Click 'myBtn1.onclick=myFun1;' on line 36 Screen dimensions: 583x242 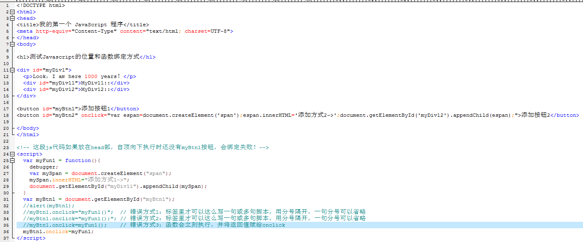[59, 232]
